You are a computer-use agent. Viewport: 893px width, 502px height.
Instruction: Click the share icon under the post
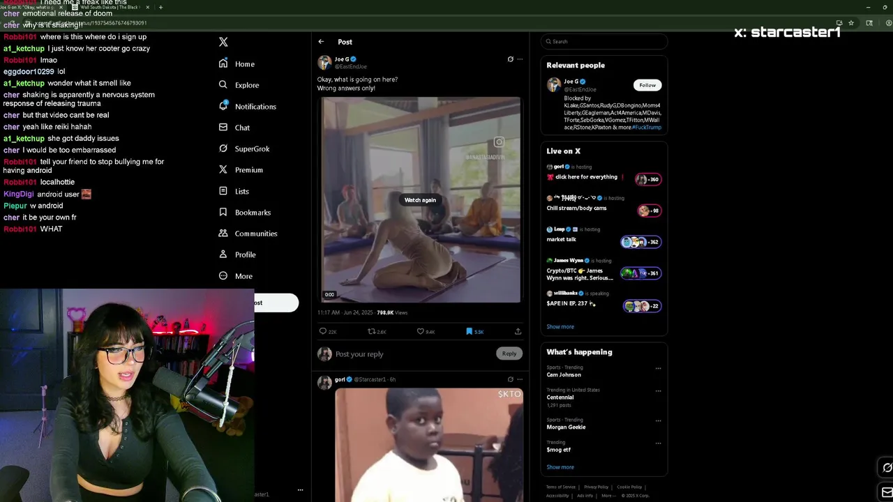518,331
